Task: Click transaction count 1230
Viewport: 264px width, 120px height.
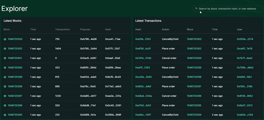Action: 58,96
